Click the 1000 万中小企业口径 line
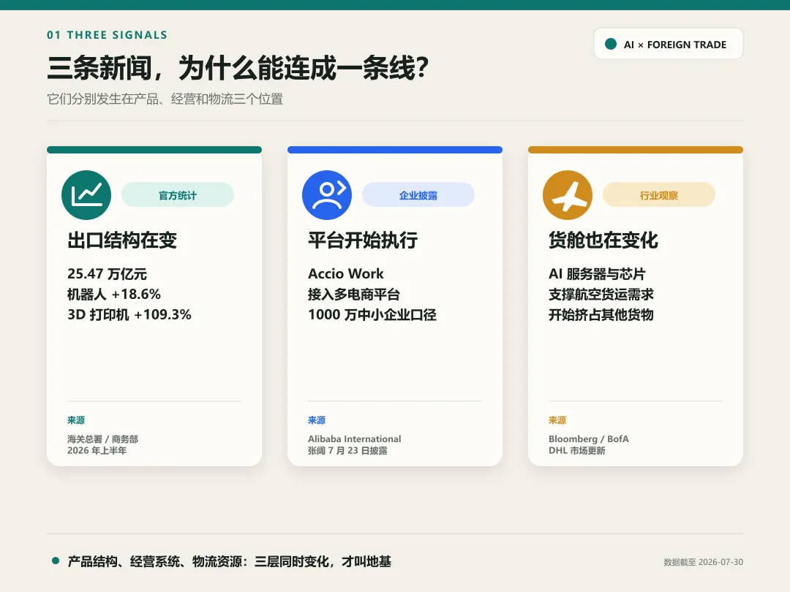790x592 pixels. point(372,314)
